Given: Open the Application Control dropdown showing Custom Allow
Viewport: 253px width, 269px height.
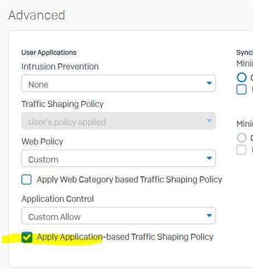Looking at the screenshot, I should (x=118, y=216).
